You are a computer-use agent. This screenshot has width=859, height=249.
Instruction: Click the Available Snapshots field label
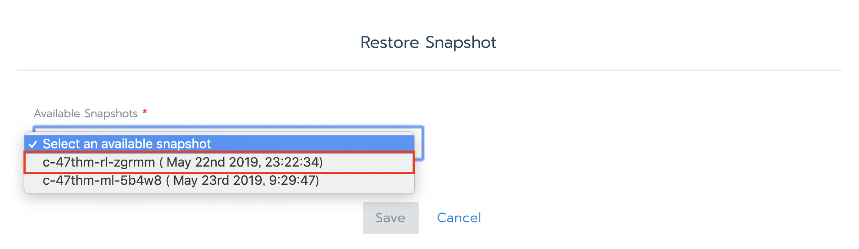86,114
